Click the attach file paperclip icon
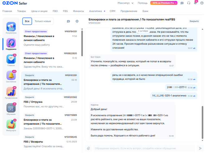 (88, 148)
